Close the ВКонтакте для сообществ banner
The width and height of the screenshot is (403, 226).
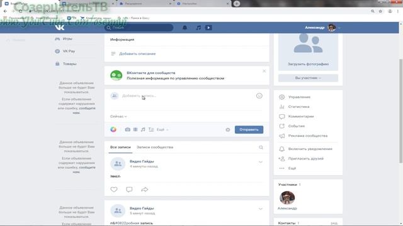coord(264,71)
